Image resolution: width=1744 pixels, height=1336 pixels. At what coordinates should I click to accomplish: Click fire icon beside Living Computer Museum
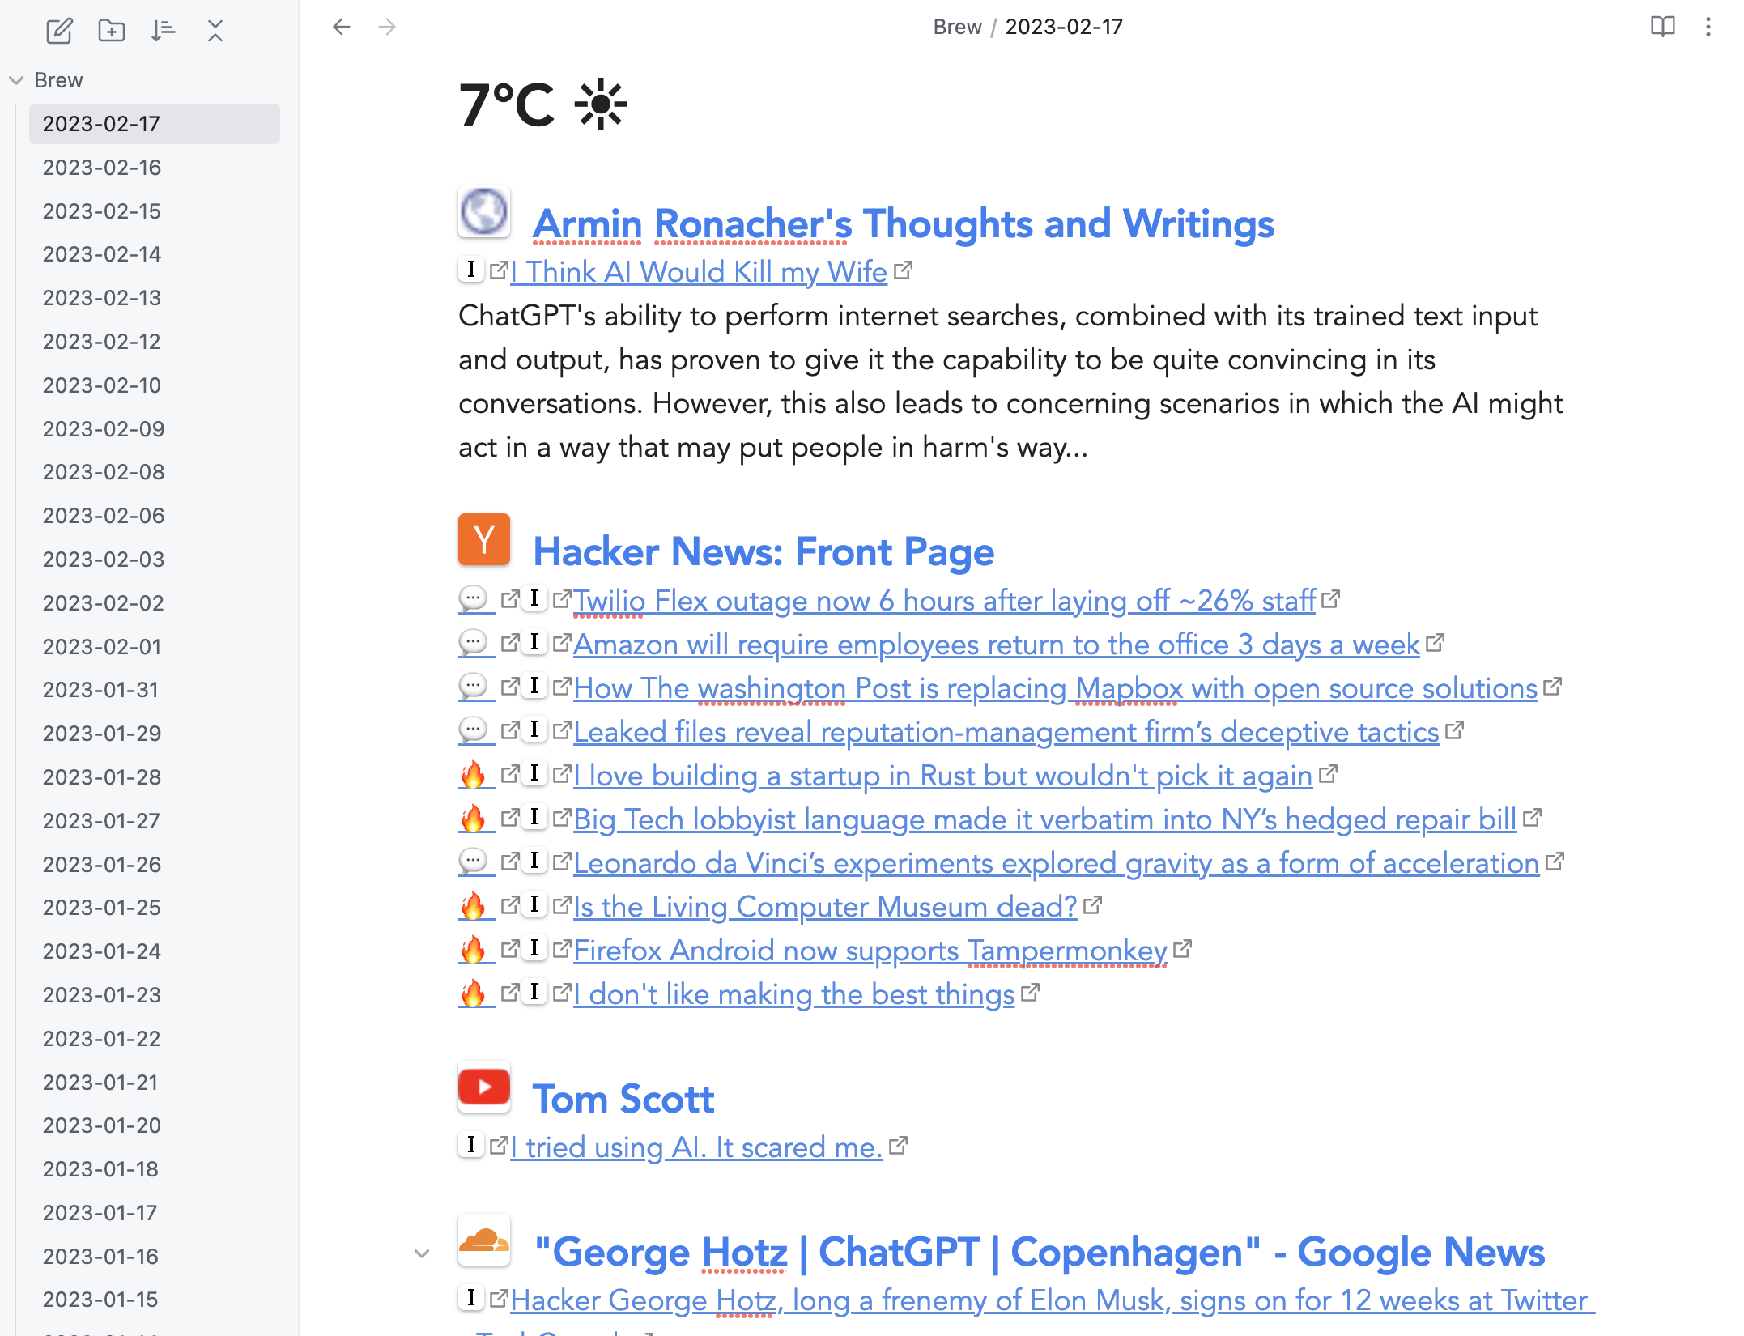(x=473, y=906)
